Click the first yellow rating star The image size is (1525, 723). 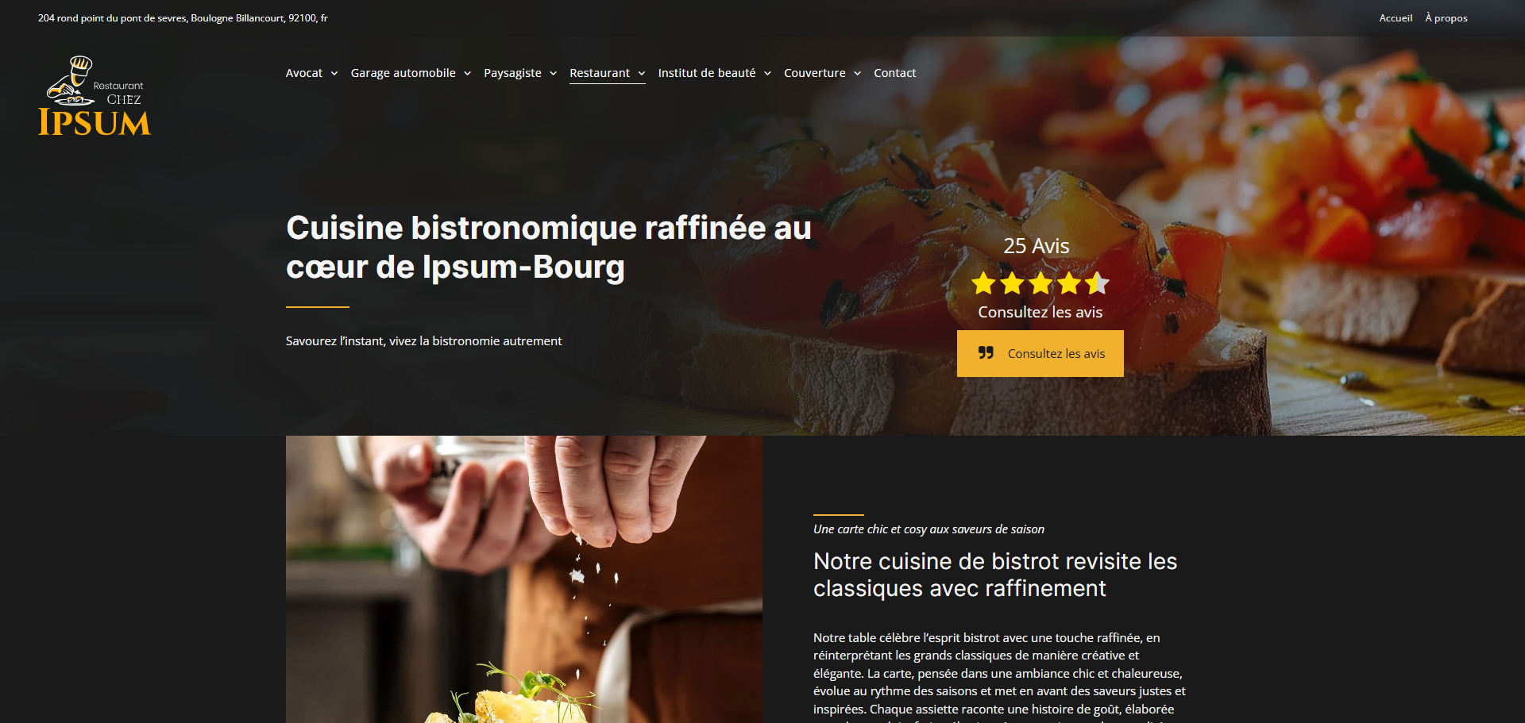(983, 283)
